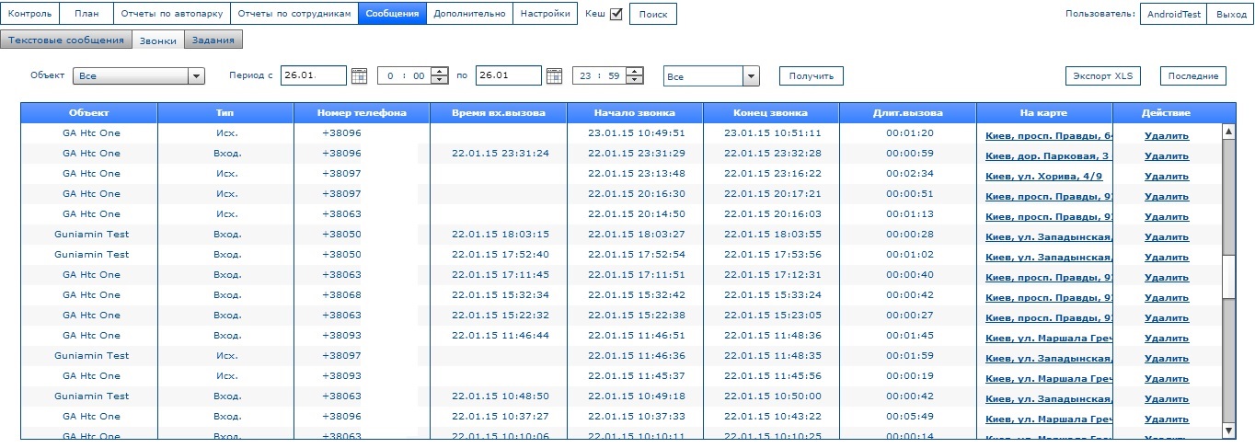
Task: Decrease end time with down spinner arrow
Action: click(635, 81)
